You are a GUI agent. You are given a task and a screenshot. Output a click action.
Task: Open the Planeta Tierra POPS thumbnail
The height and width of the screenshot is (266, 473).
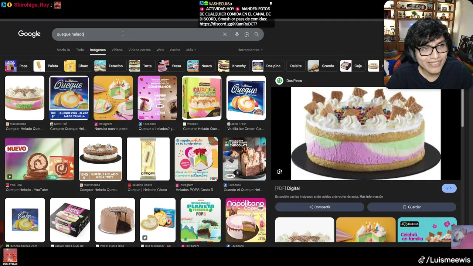pos(201,220)
